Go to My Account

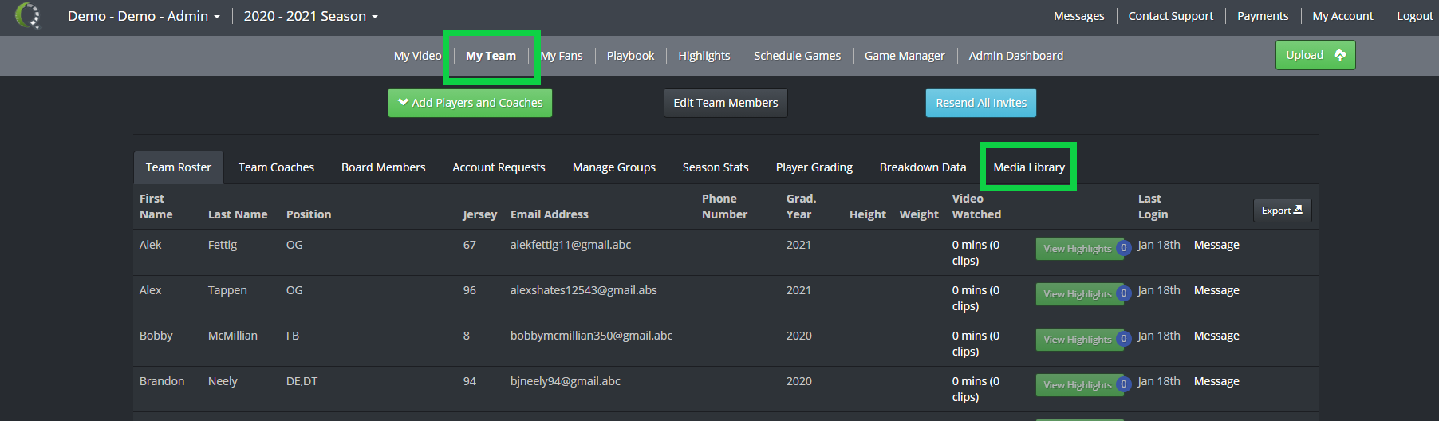(1342, 16)
